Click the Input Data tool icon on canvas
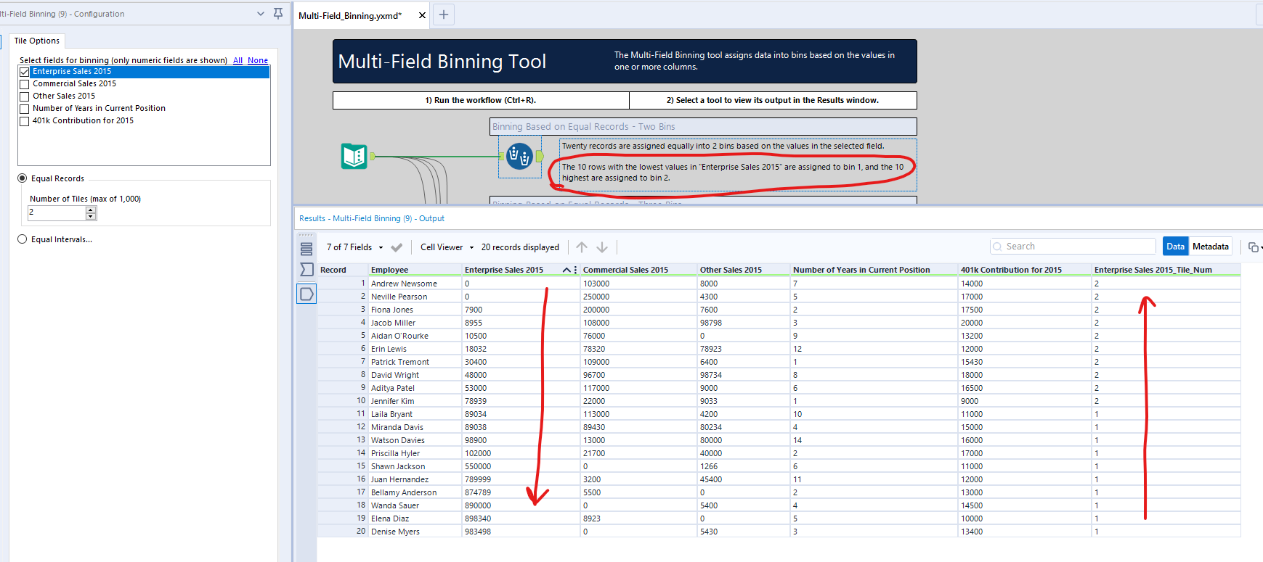The height and width of the screenshot is (562, 1263). coord(354,156)
